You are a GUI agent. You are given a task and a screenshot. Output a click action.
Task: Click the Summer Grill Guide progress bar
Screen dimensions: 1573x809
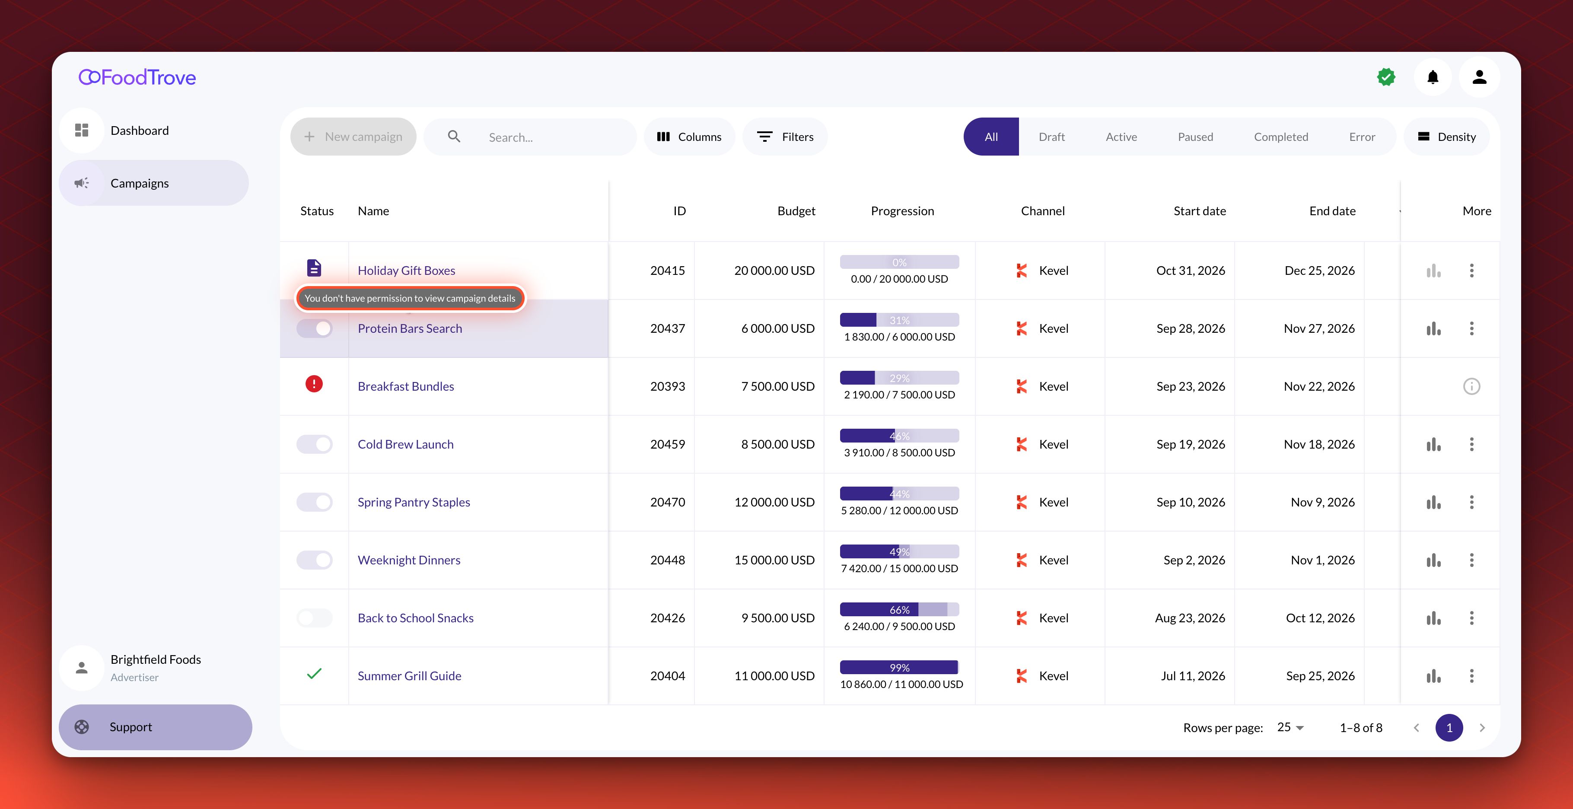click(x=899, y=667)
